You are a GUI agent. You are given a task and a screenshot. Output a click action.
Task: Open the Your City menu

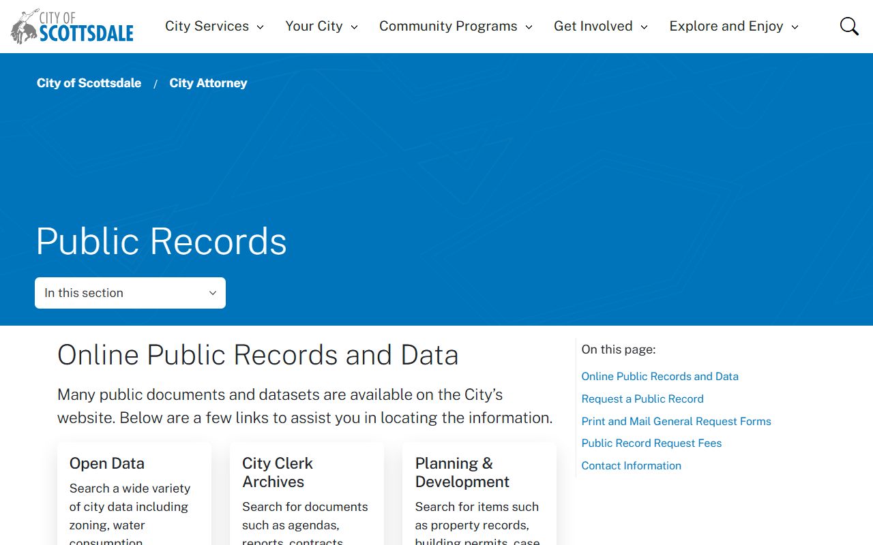(314, 26)
